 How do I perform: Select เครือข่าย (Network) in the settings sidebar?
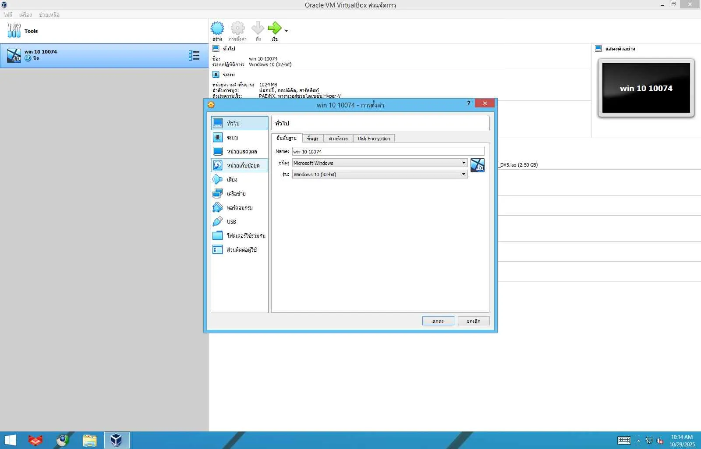tap(240, 193)
